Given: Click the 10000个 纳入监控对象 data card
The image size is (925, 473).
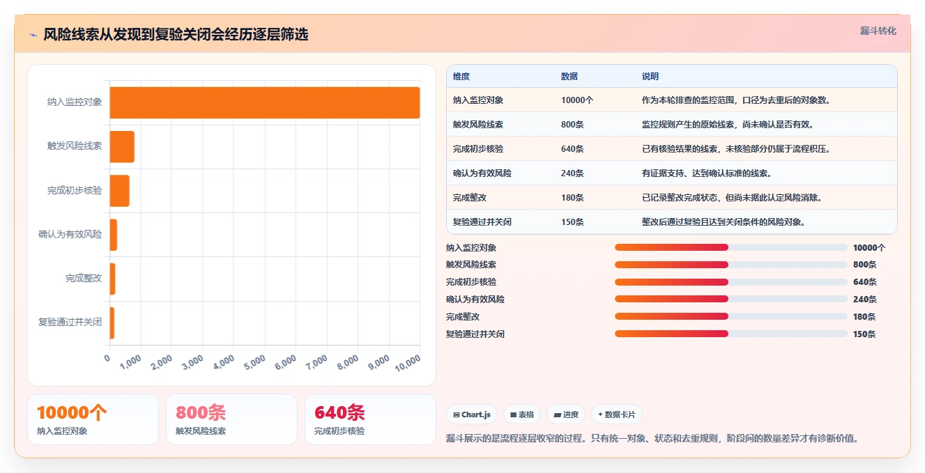Looking at the screenshot, I should pyautogui.click(x=93, y=419).
